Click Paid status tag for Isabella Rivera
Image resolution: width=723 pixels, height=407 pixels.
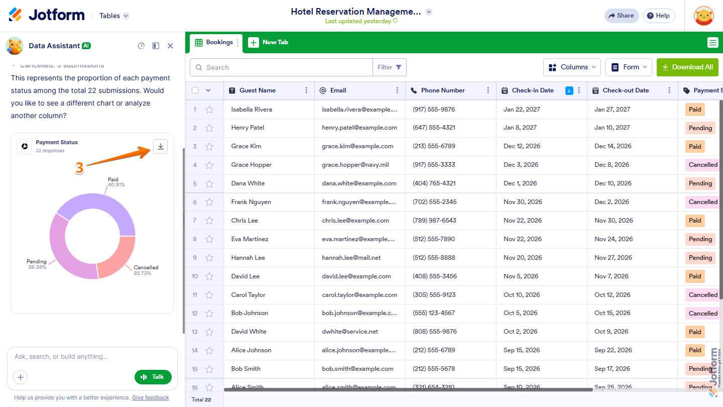coord(695,110)
